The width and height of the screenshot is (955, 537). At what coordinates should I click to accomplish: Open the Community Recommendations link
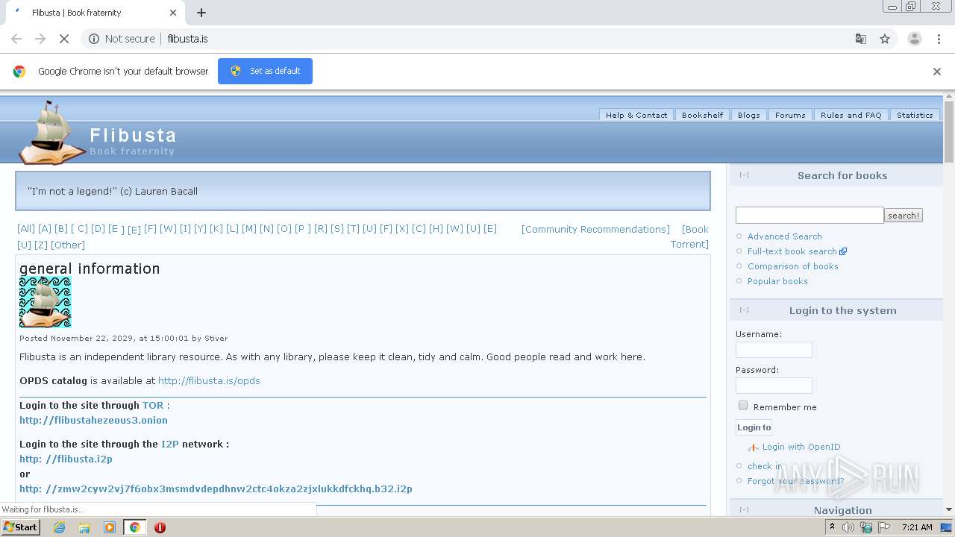tap(595, 229)
